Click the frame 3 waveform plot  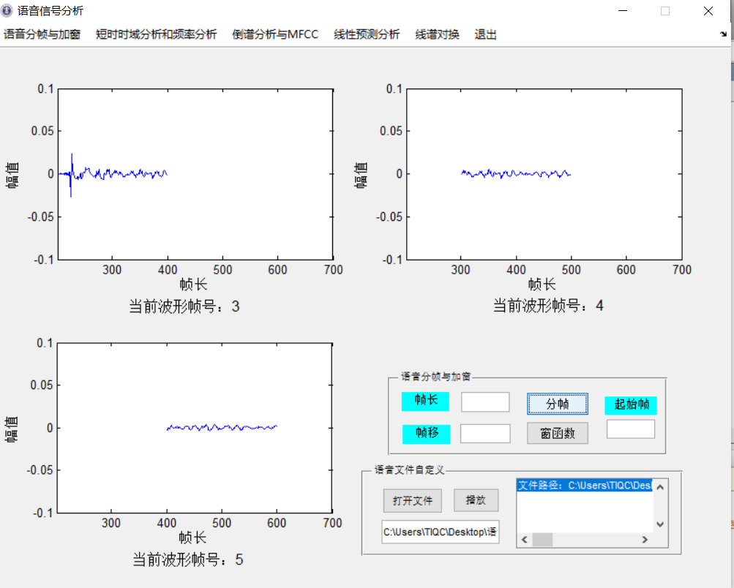(x=195, y=174)
